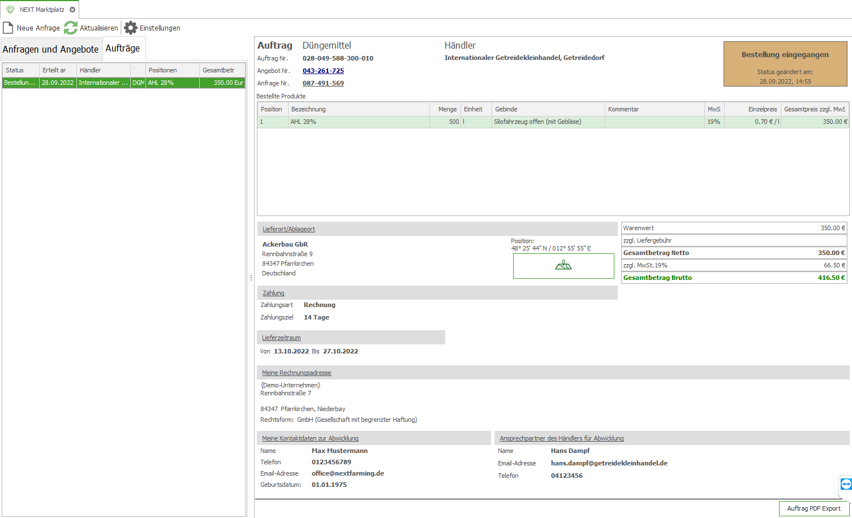Open Einstellungen via the gear icon
Viewport: 852px width, 518px height.
pos(131,28)
